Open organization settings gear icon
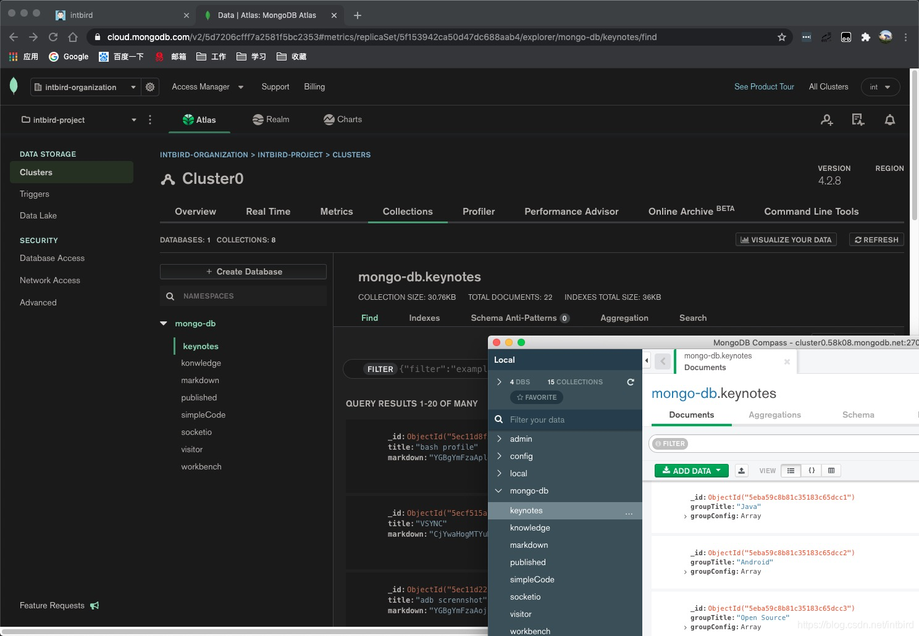 [150, 87]
